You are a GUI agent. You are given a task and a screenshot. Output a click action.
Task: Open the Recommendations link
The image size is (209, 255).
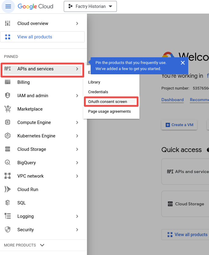(199, 100)
